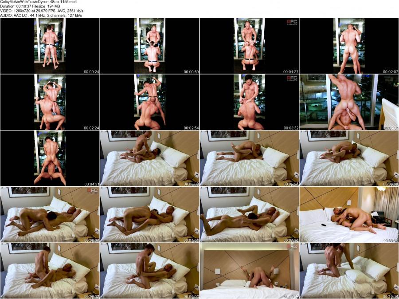399x299 pixels.
Task: Click the watermark logo in the 00:01:27 frame
Action: click(291, 23)
